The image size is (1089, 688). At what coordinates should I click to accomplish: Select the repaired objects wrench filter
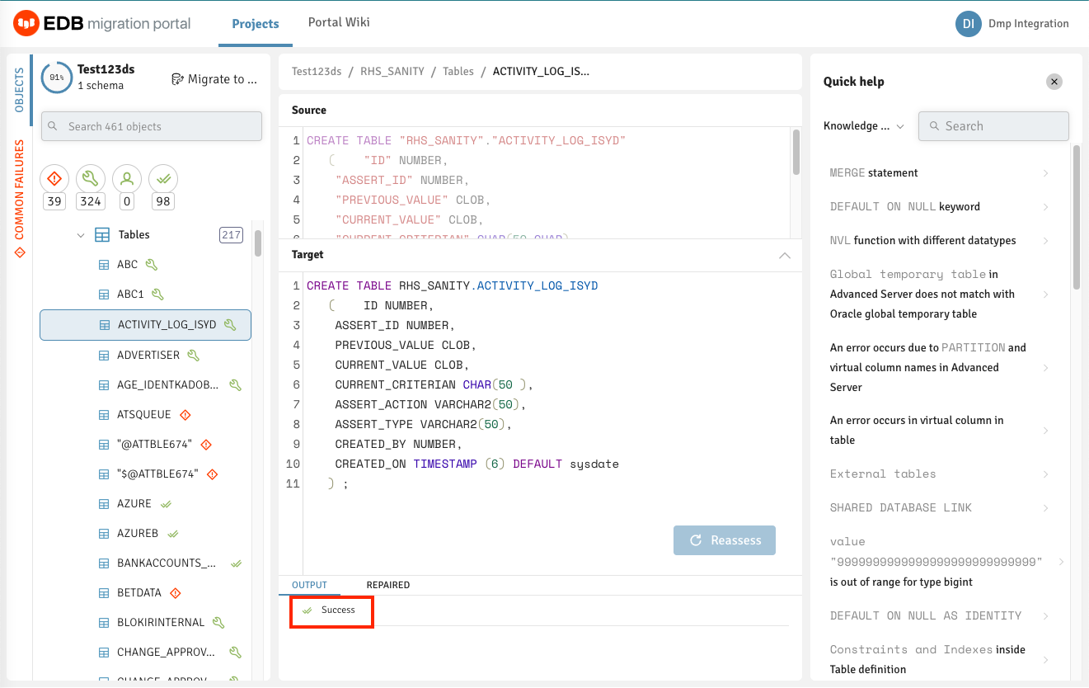pos(91,178)
